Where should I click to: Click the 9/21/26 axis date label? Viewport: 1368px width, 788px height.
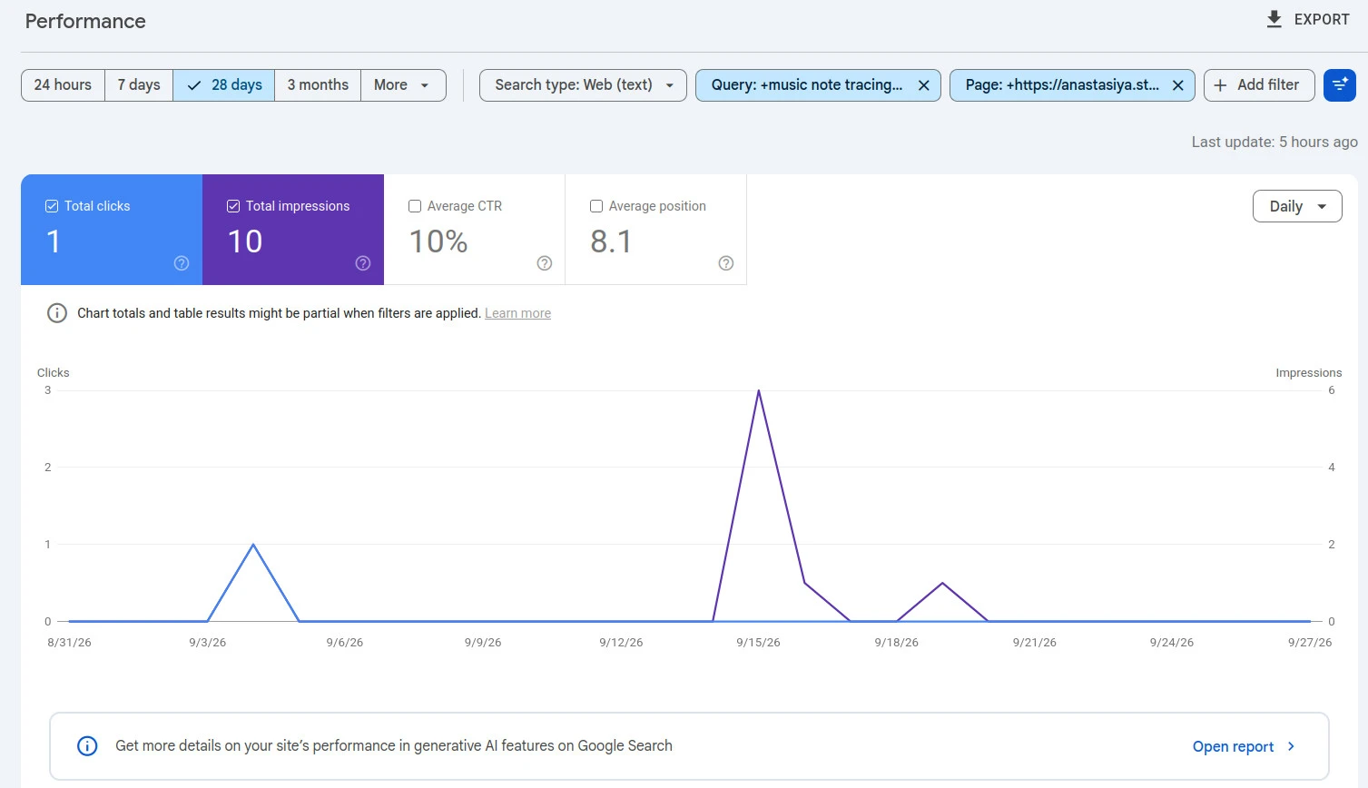click(x=1035, y=643)
